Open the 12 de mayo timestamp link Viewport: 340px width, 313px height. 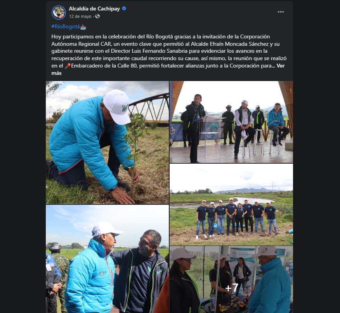80,16
